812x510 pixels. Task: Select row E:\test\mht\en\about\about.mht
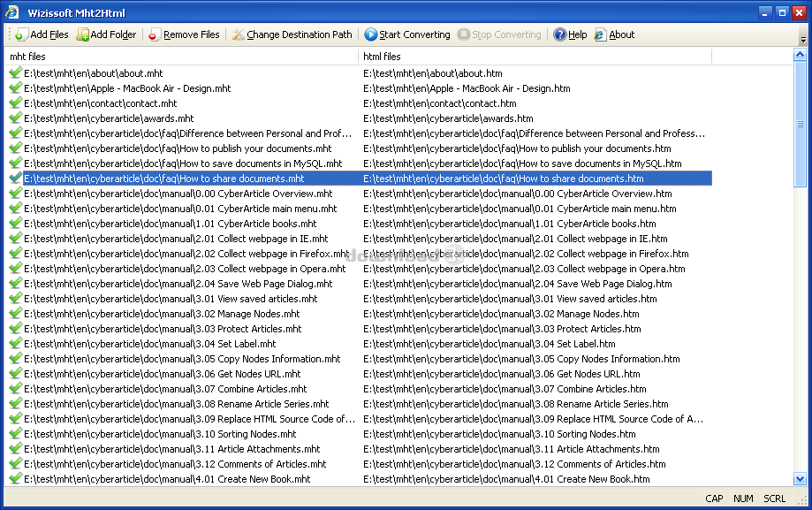point(360,73)
